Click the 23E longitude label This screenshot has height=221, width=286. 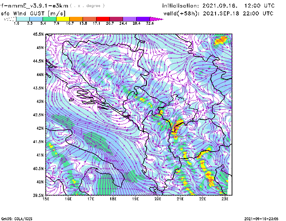pyautogui.click(x=225, y=199)
